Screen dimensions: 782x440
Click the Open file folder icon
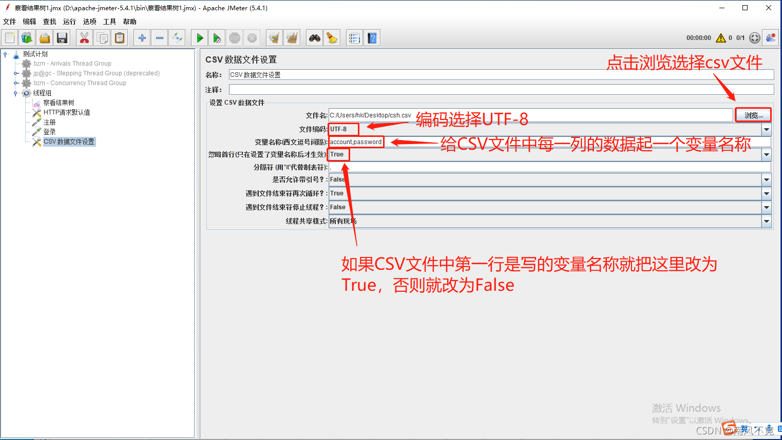click(x=45, y=38)
